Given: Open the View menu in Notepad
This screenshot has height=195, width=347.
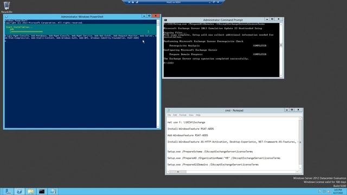Looking at the screenshot, I should [191, 115].
